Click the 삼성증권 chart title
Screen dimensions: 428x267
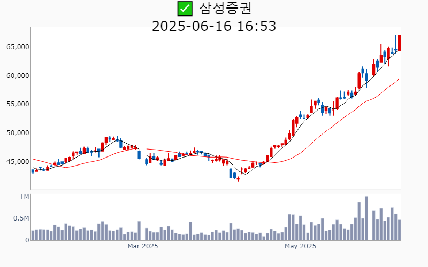click(x=225, y=9)
